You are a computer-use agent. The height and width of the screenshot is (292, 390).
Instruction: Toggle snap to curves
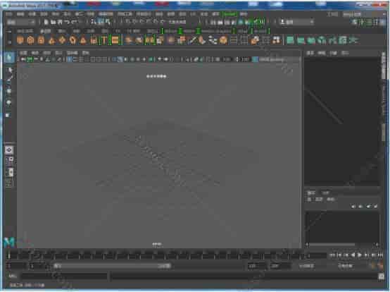(134, 22)
